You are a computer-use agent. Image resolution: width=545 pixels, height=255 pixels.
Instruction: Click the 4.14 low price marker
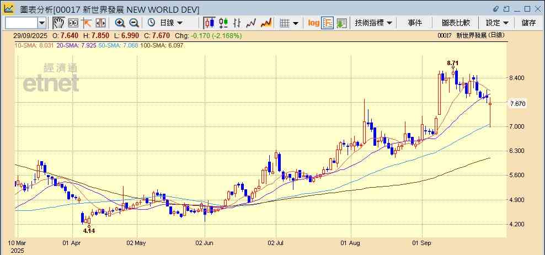click(89, 230)
